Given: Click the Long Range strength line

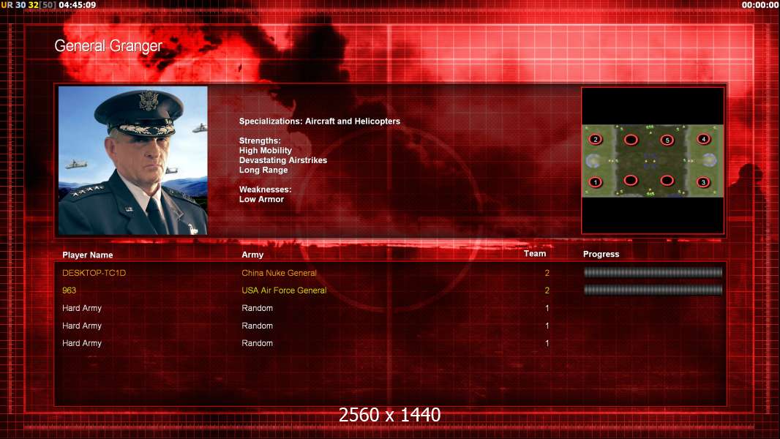Looking at the screenshot, I should click(x=263, y=170).
